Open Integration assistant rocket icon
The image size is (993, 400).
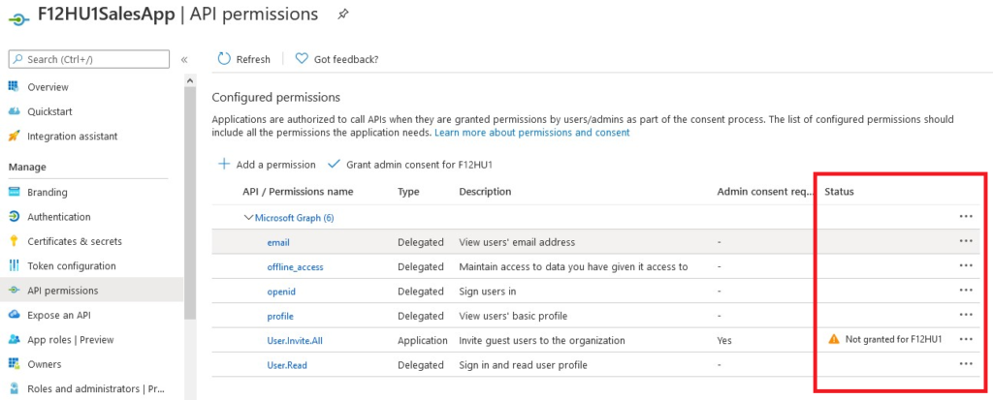pyautogui.click(x=14, y=136)
